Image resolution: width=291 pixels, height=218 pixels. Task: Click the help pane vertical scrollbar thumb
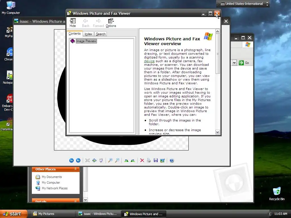click(217, 54)
